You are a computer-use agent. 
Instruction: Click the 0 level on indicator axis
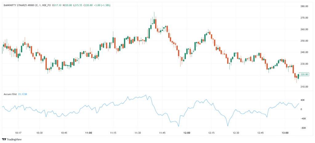point(301,109)
